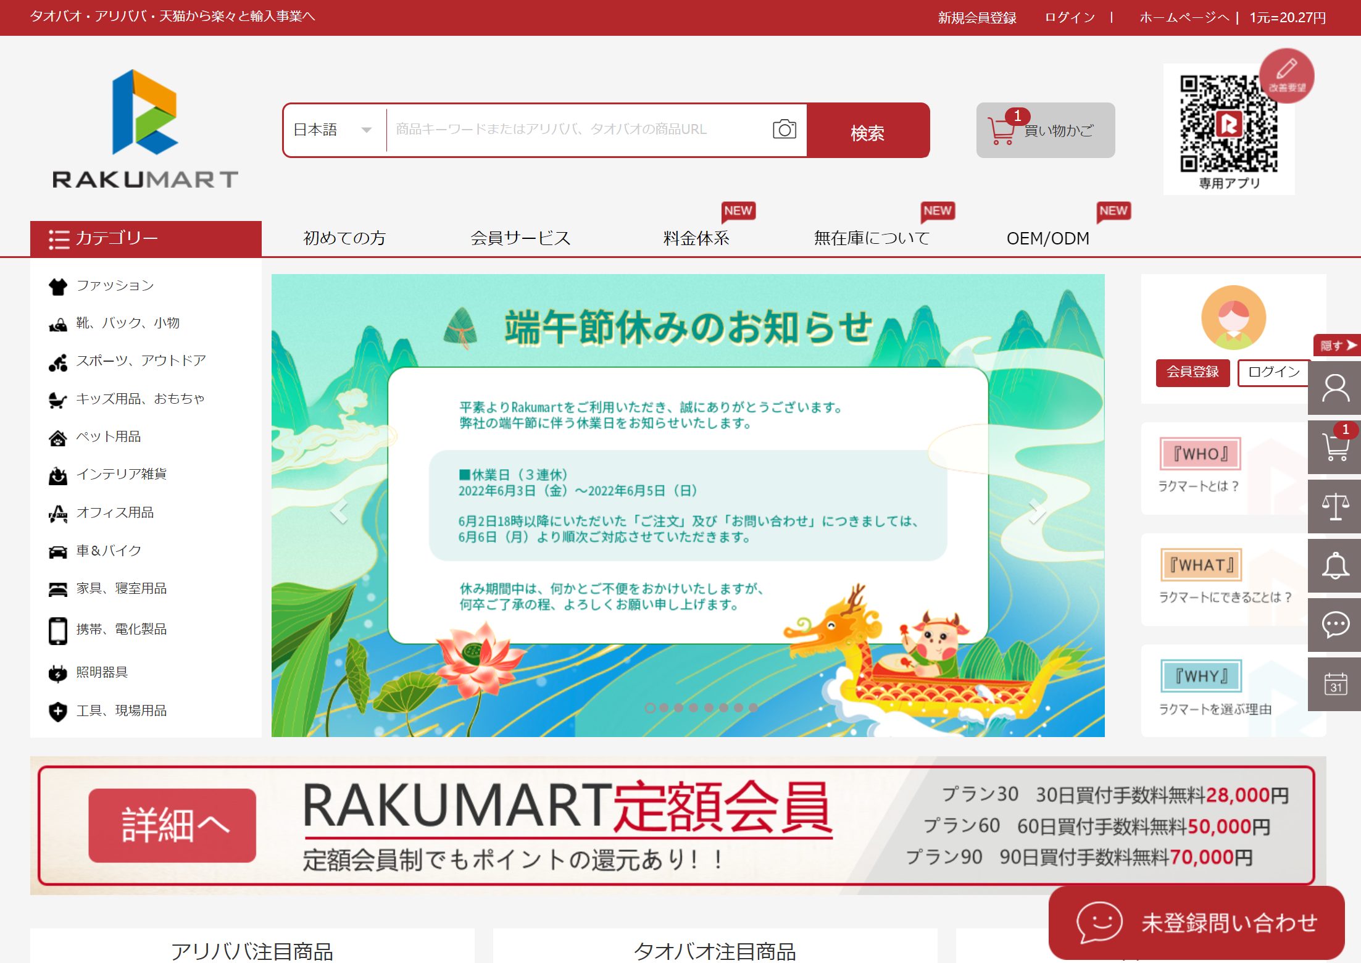Click the 端午節 holiday notice banner
The width and height of the screenshot is (1361, 963).
(x=688, y=506)
